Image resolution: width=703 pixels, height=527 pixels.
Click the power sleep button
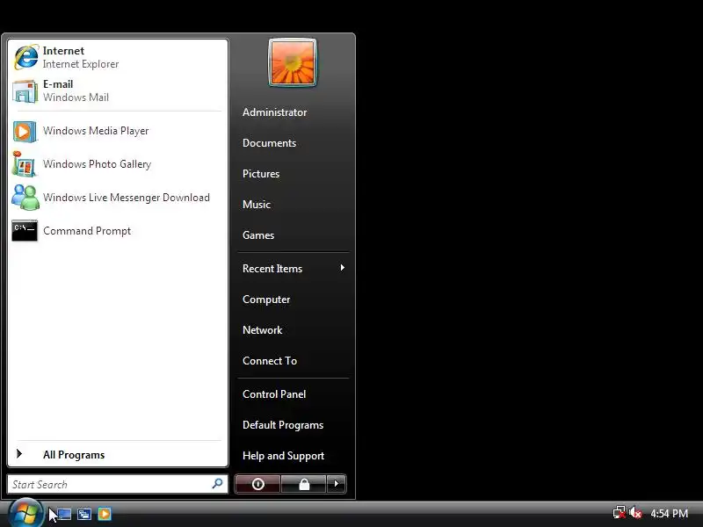pyautogui.click(x=257, y=484)
